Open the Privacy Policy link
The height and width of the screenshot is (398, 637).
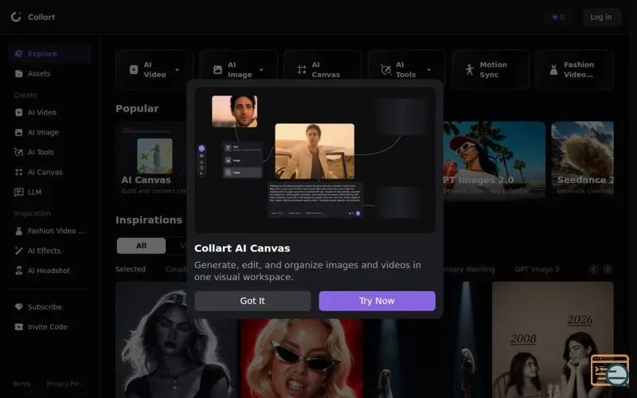pyautogui.click(x=66, y=384)
